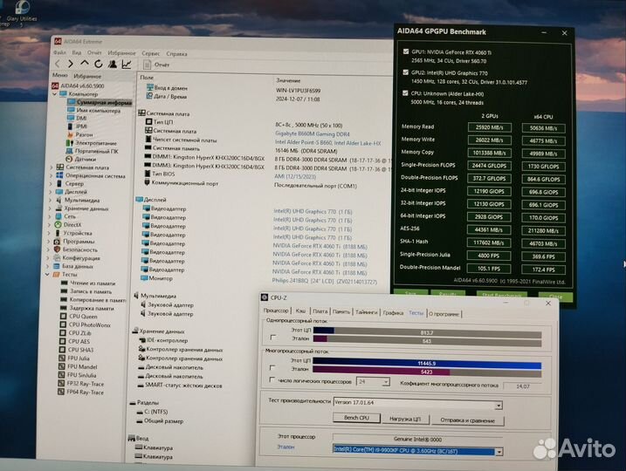Switch to the Избранное panel tab
Viewport: 626px width, 471px height.
tap(87, 76)
